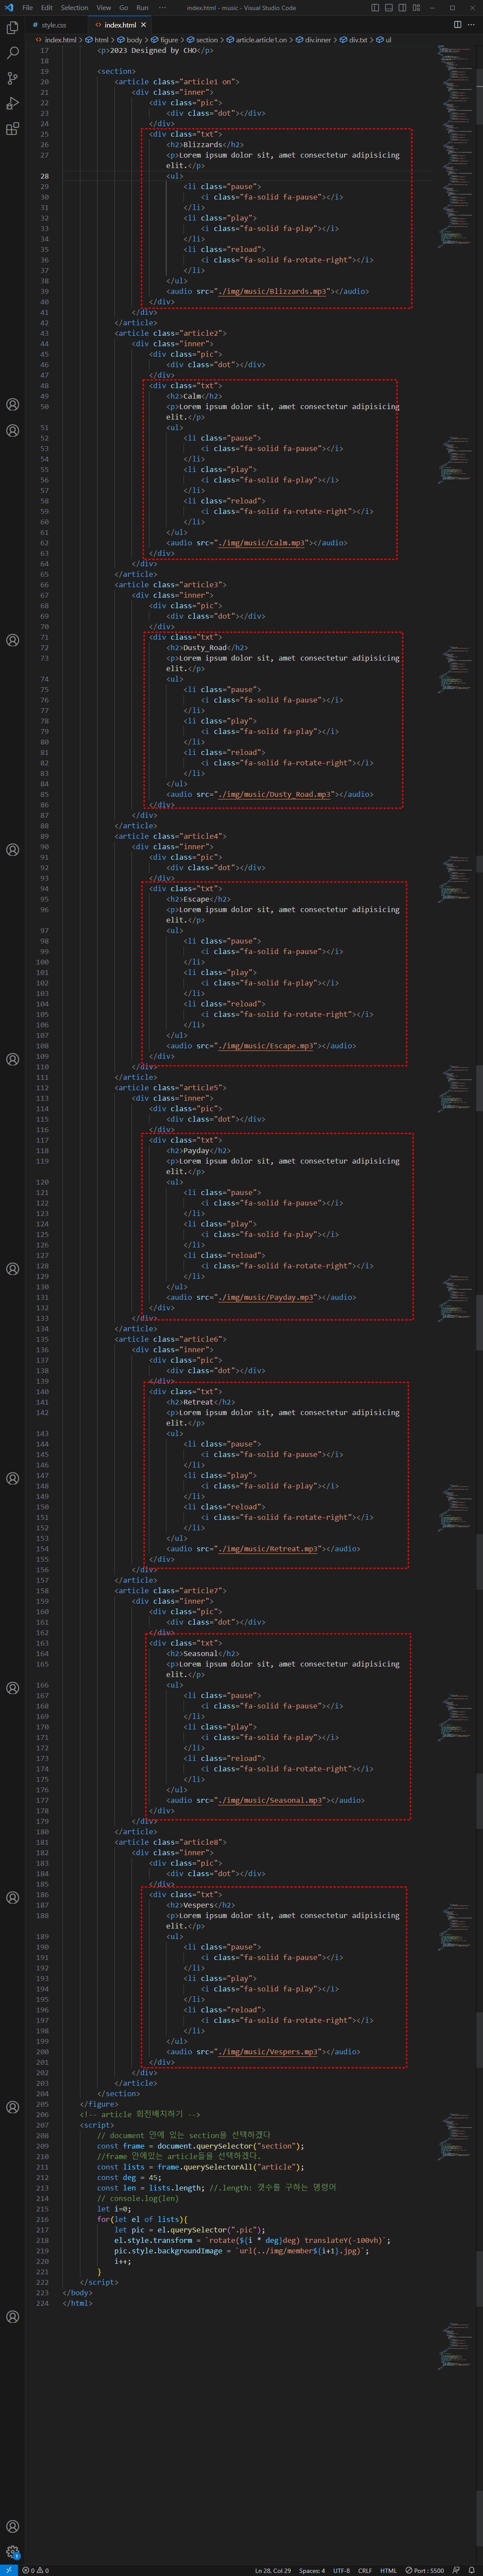Open the View menu

click(104, 7)
